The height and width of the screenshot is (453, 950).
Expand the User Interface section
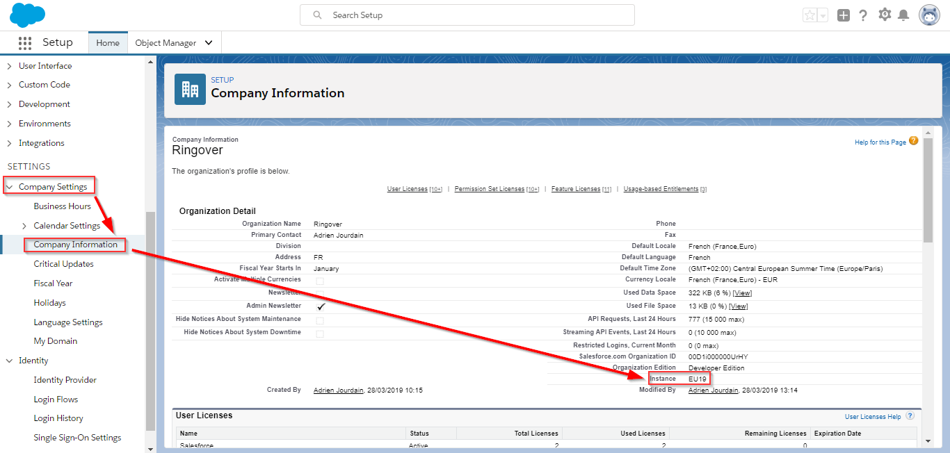pos(9,66)
